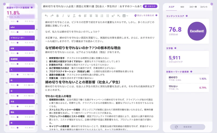
Task: Center align text
Action: point(91,16)
